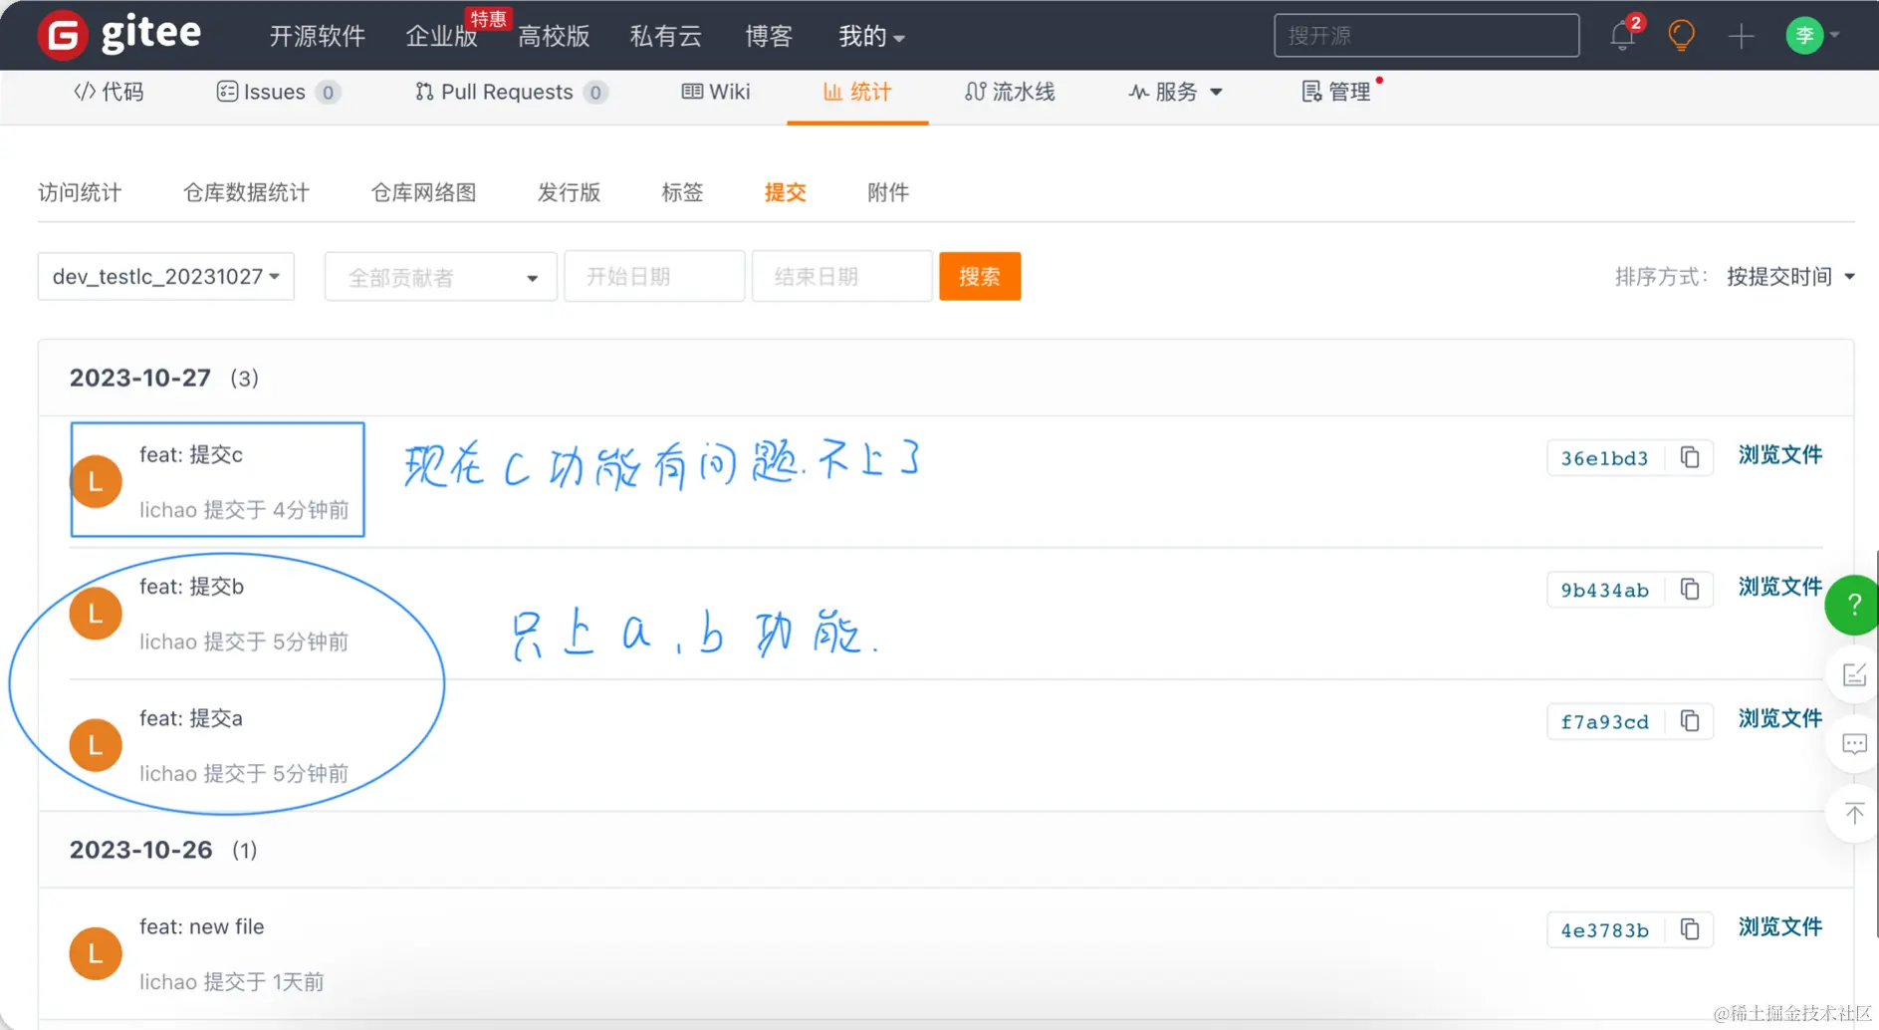Click the orange 搜索 button

click(x=980, y=276)
